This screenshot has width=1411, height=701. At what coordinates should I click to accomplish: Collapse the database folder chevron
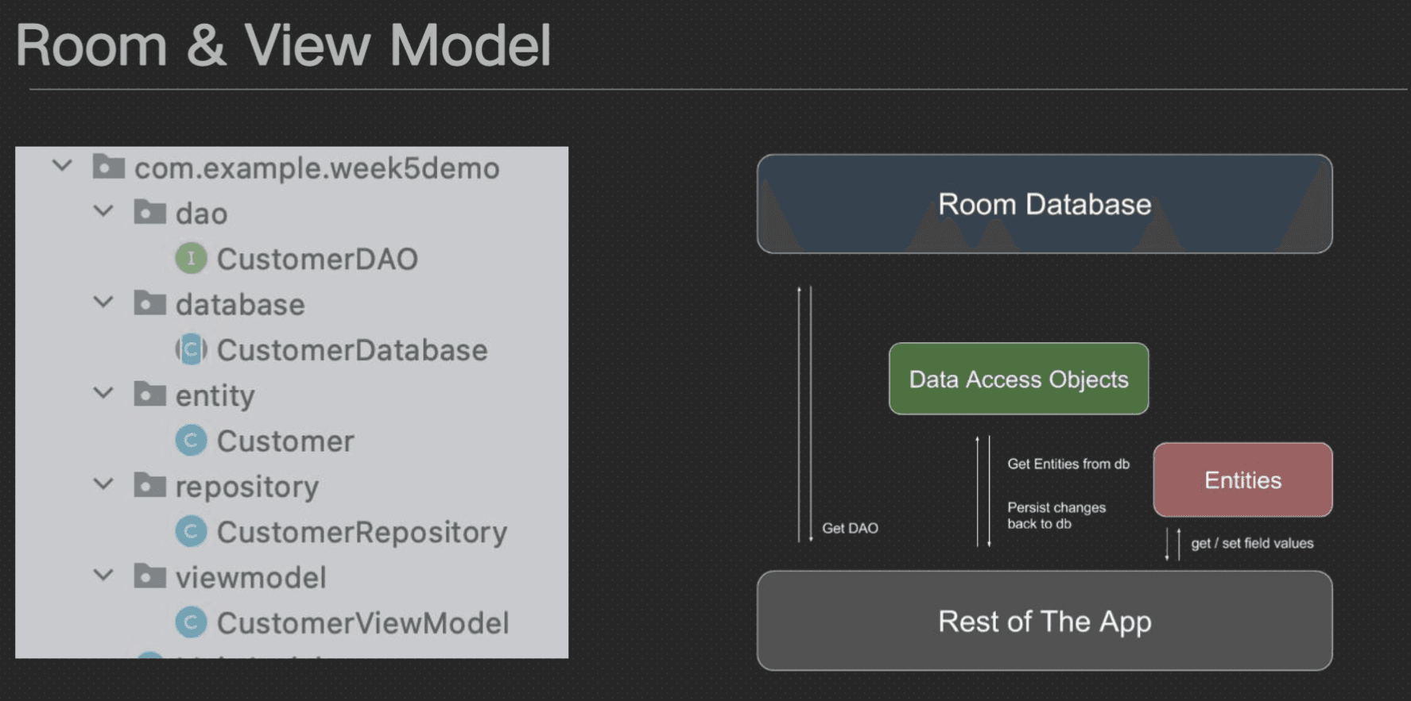pyautogui.click(x=103, y=302)
